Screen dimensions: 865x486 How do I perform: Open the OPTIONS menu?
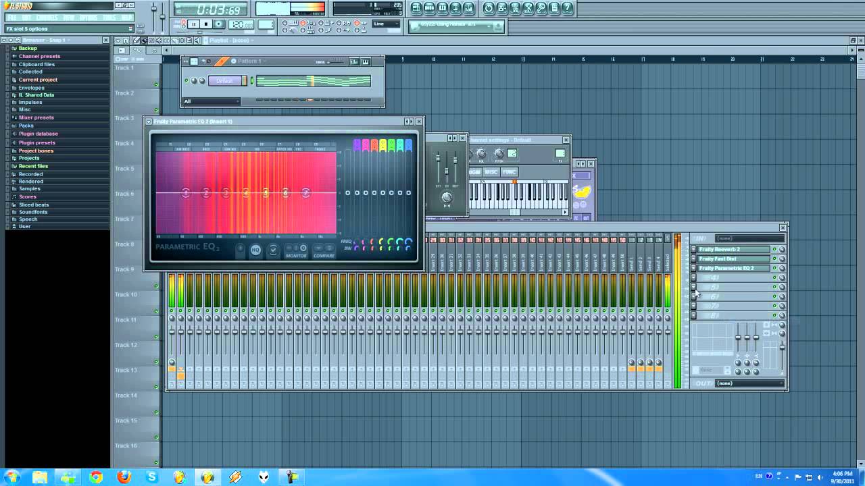click(89, 18)
